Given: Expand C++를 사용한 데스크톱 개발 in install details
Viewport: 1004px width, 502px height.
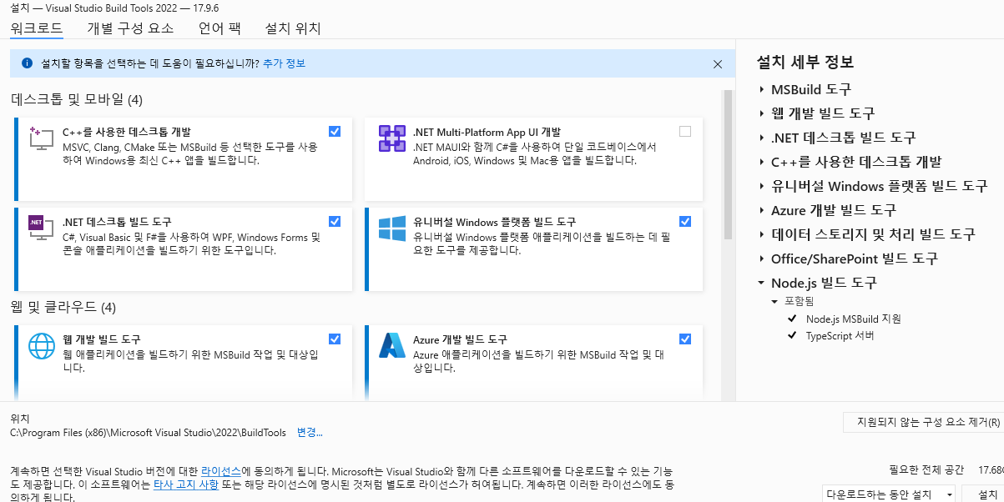Looking at the screenshot, I should [761, 162].
